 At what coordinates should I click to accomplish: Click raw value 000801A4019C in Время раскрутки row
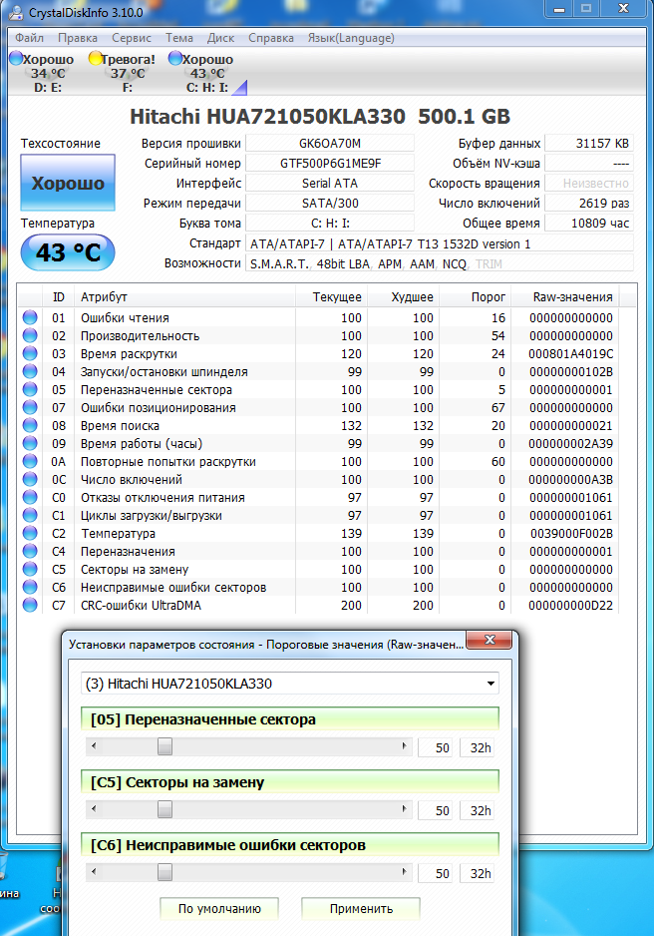click(570, 354)
